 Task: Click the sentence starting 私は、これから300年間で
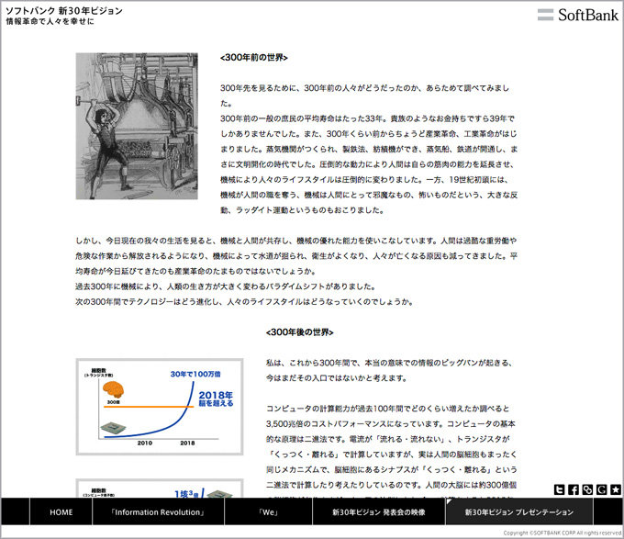[390, 370]
